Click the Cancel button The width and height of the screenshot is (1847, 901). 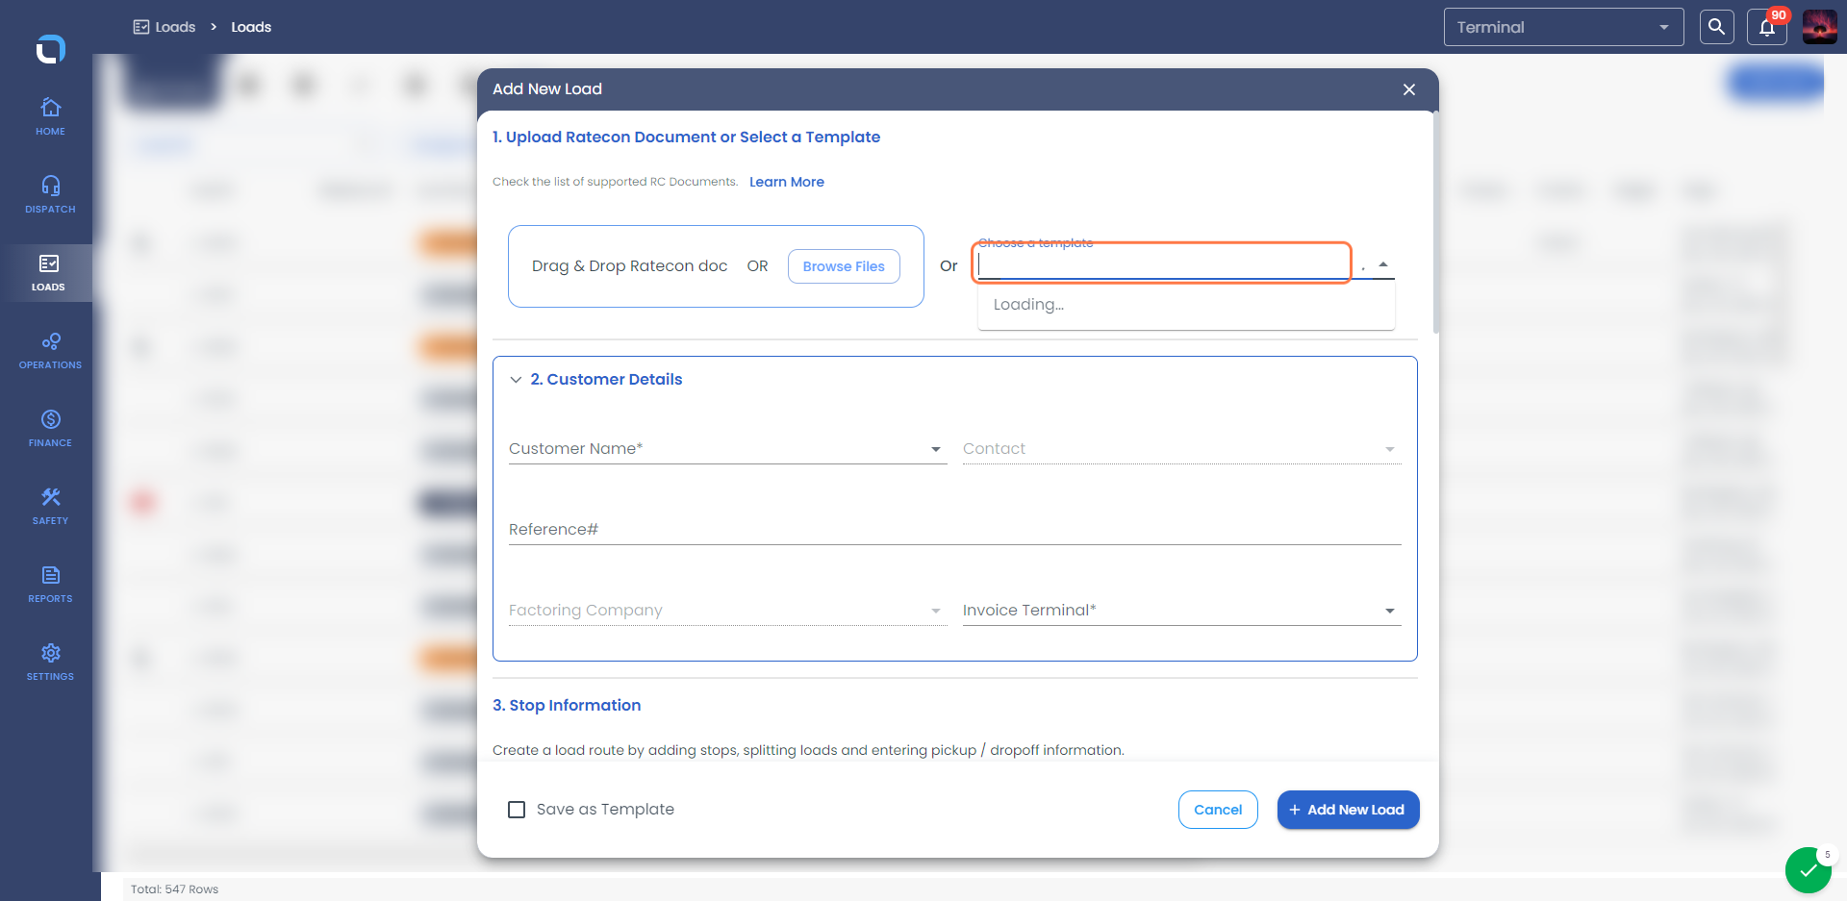pos(1218,810)
